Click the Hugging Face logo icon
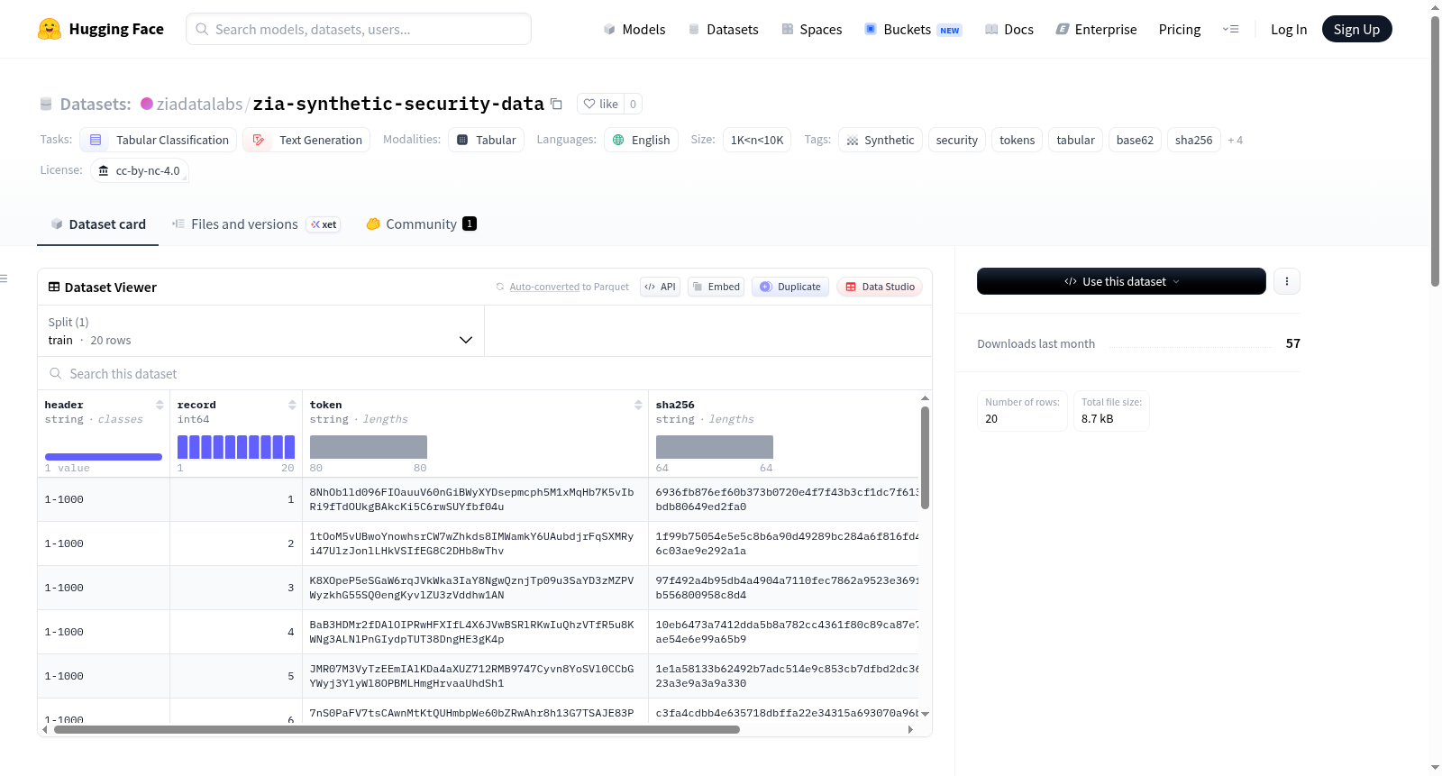The height and width of the screenshot is (776, 1442). [50, 29]
